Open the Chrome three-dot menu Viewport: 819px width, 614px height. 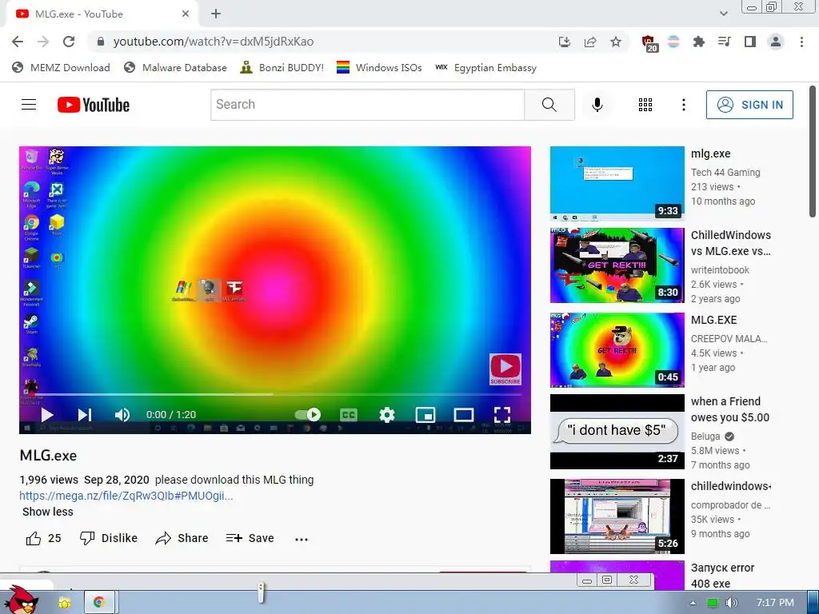[801, 42]
